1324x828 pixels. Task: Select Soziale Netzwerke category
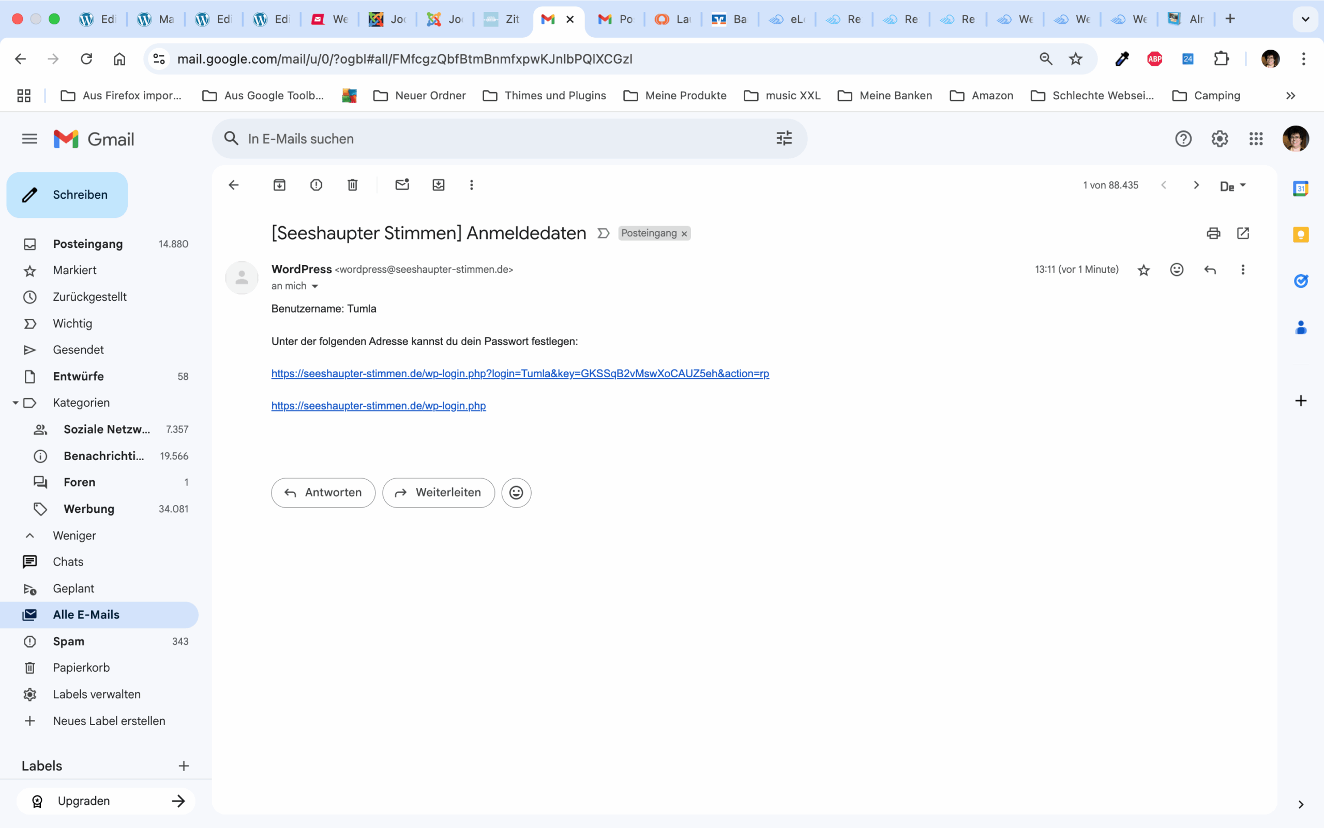(x=99, y=430)
